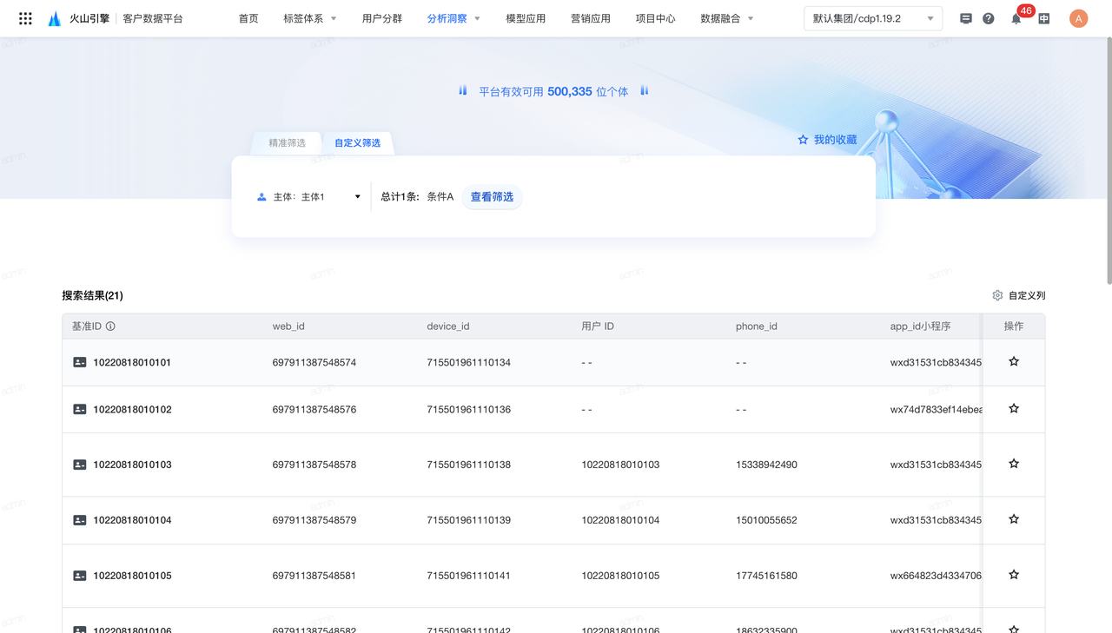Open 模型应用 in top navigation

(526, 18)
